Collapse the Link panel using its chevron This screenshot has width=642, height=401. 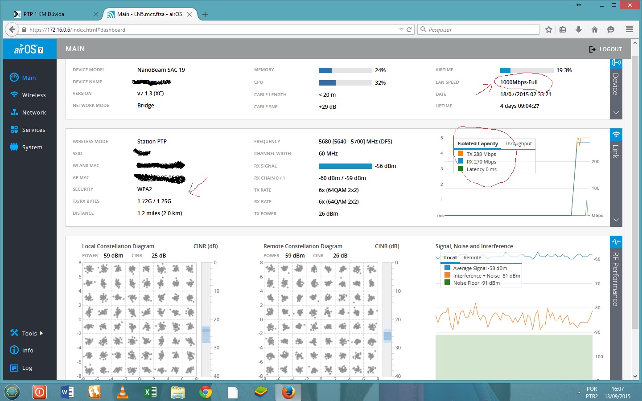click(x=616, y=220)
